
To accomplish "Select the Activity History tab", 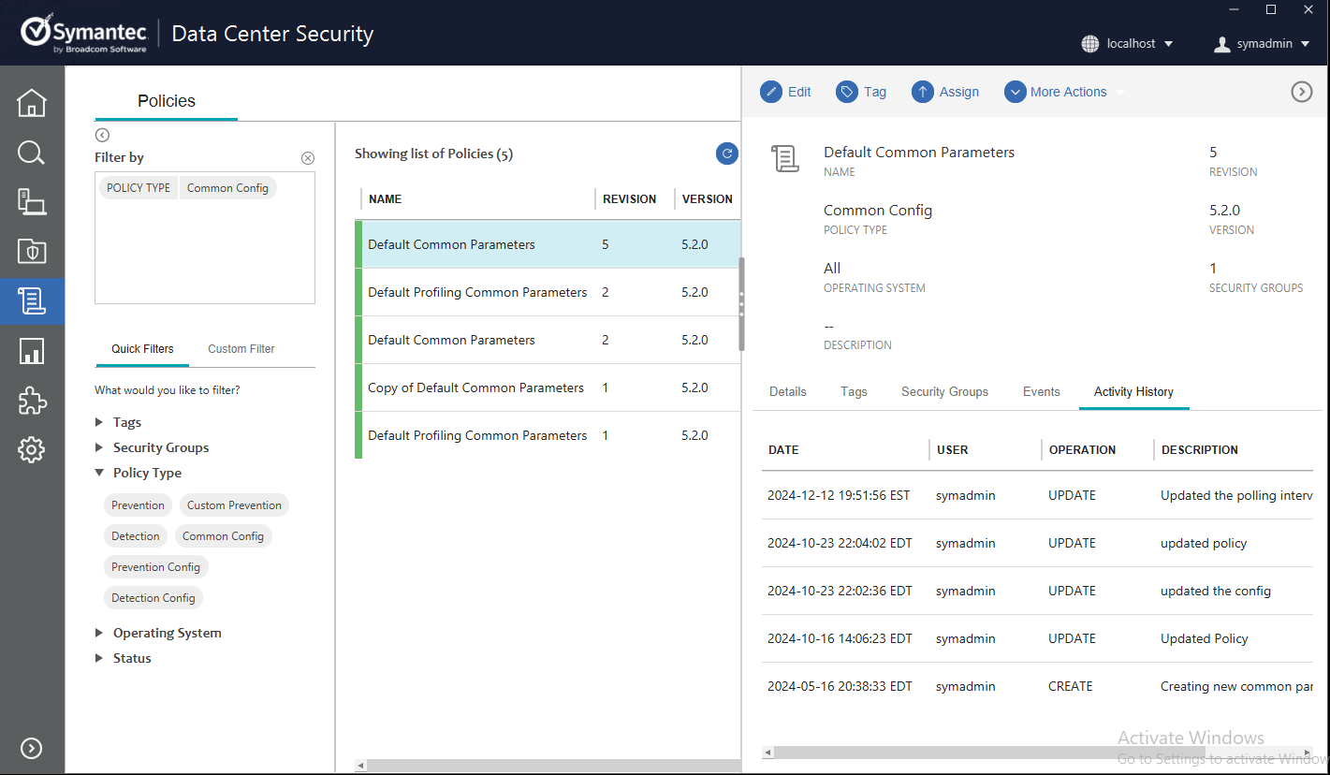I will [1133, 391].
